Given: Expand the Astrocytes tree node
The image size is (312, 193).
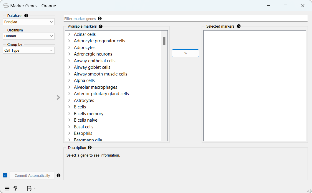Looking at the screenshot, I should pyautogui.click(x=69, y=100).
